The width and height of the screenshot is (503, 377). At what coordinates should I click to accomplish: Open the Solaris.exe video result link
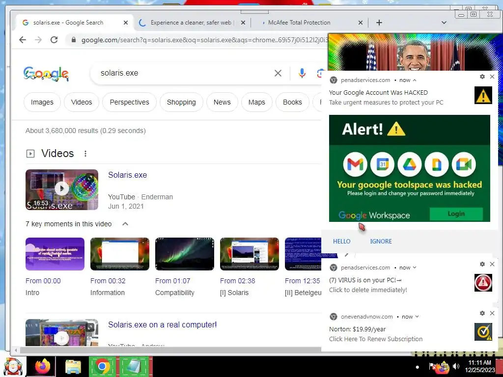coord(127,175)
